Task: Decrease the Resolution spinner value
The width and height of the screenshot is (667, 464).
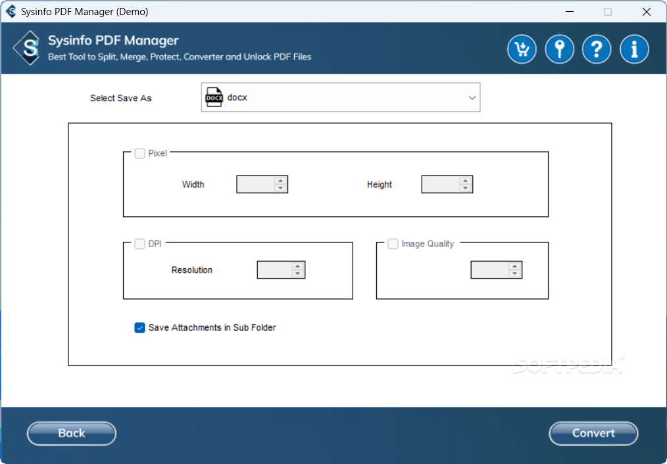Action: click(298, 273)
